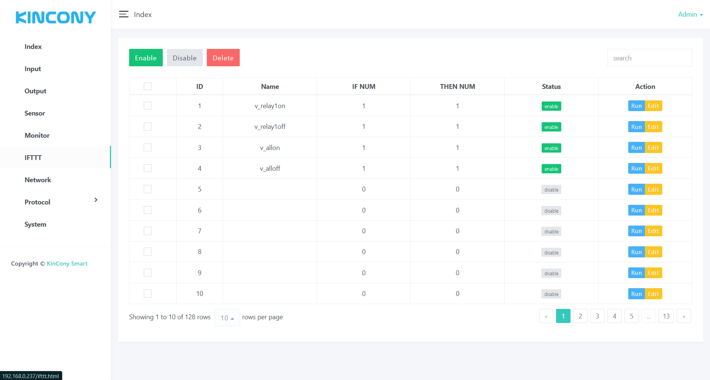Edit the v_alloff rule
This screenshot has height=380, width=710.
653,169
